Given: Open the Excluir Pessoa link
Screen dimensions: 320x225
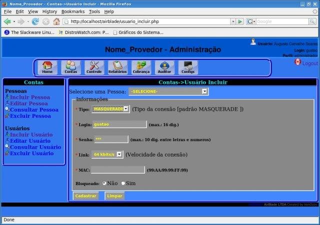Looking at the screenshot, I should pyautogui.click(x=30, y=116).
